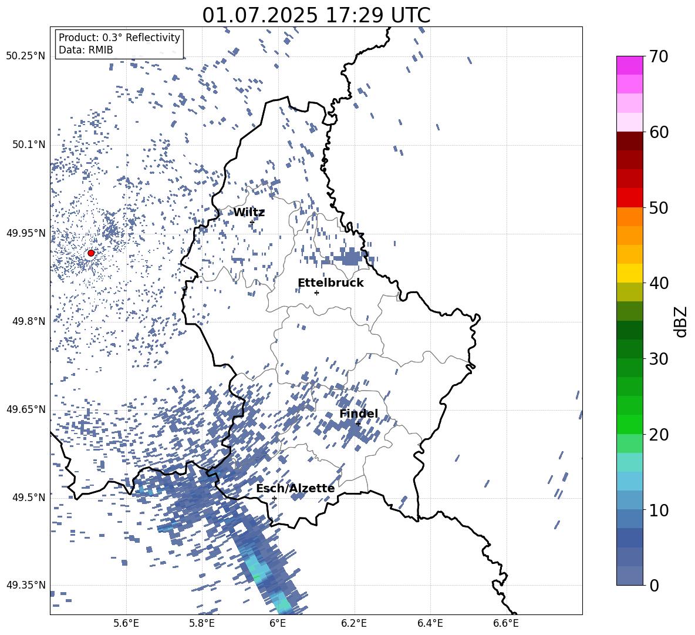Click the 6.2°E longitude label

(x=354, y=623)
